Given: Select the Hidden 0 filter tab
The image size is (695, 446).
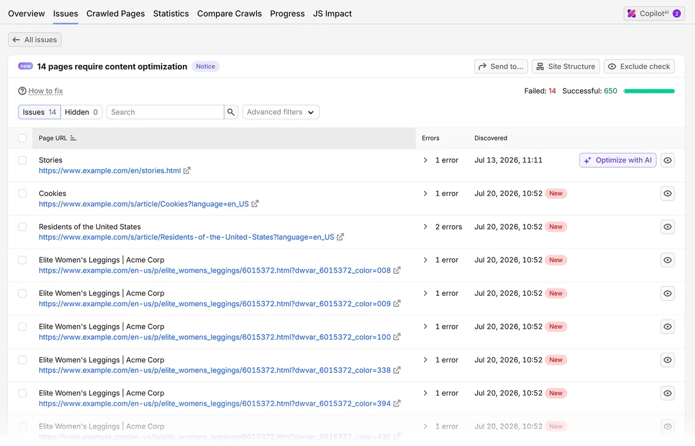Looking at the screenshot, I should click(81, 112).
